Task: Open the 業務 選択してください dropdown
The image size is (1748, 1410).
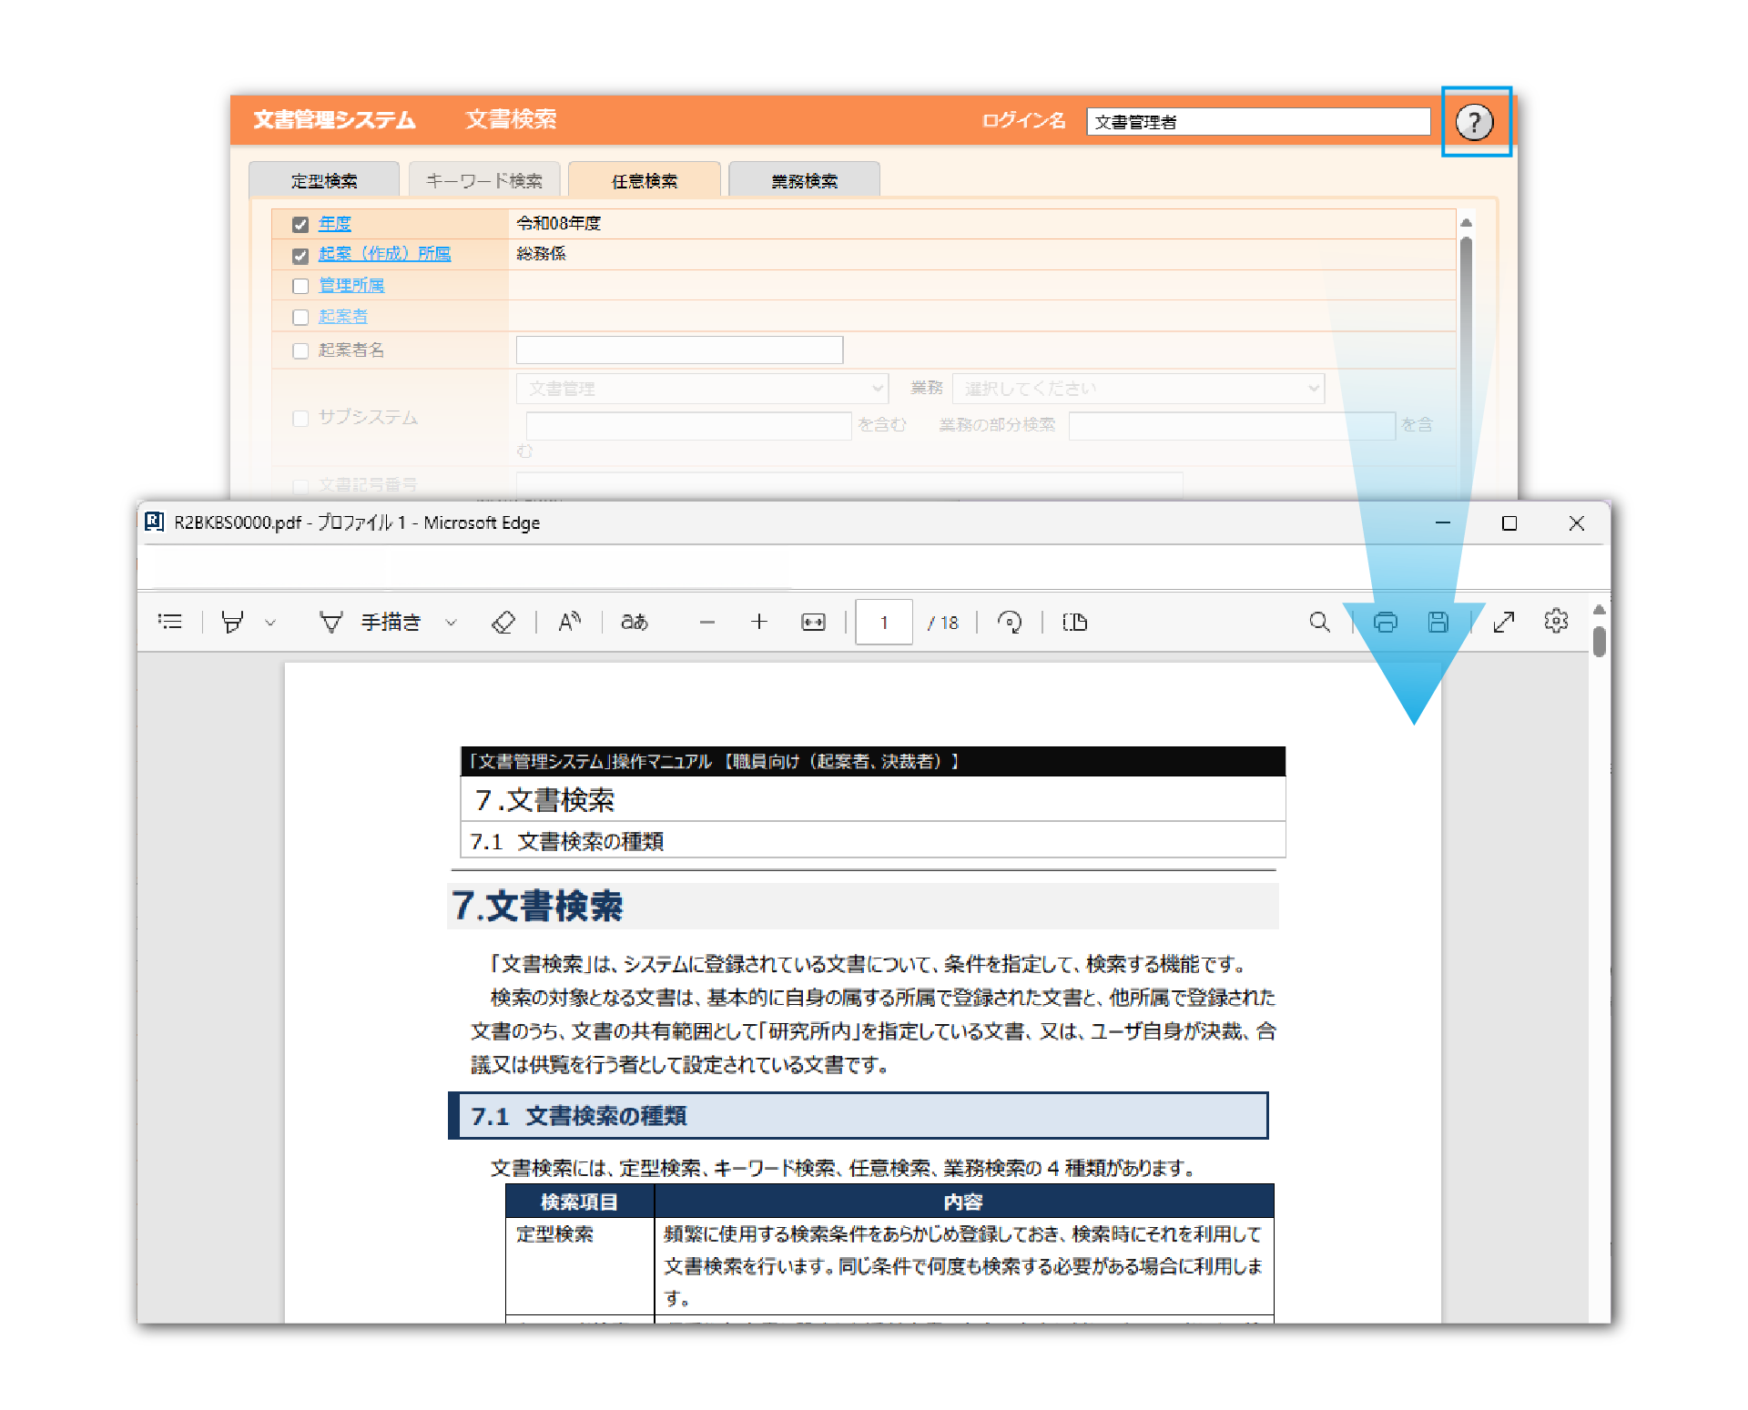Action: 1138,389
